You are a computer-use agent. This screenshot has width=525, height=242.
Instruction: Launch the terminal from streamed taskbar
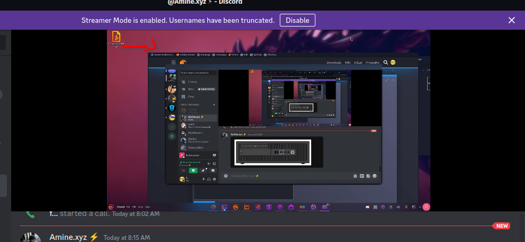pyautogui.click(x=224, y=207)
